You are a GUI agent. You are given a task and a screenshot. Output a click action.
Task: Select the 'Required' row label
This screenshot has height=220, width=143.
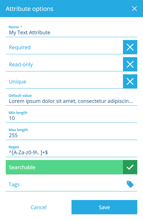point(20,47)
